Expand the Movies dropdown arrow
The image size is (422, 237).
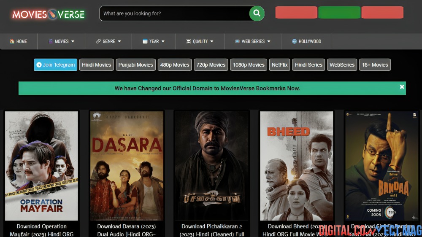73,41
